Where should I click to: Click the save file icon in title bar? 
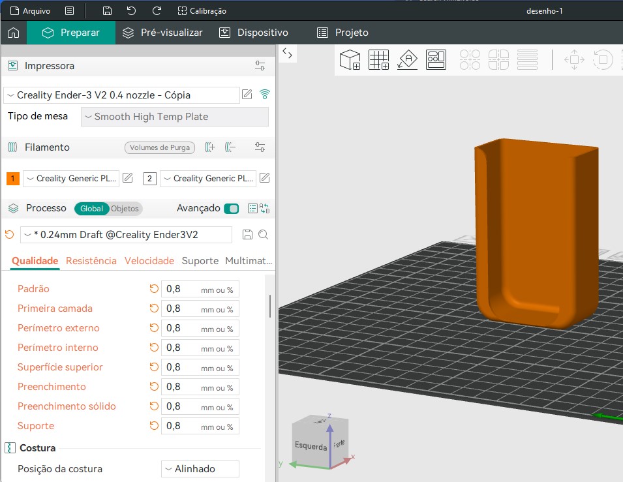pos(107,11)
